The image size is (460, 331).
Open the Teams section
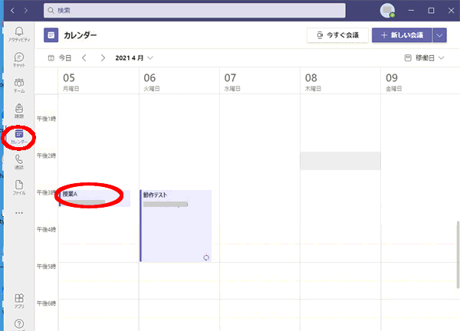18,85
